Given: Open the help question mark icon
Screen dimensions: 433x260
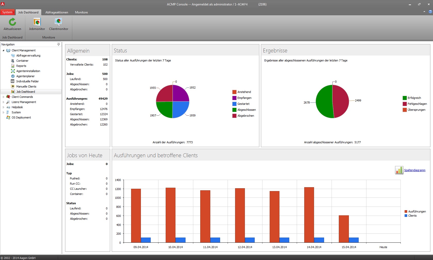Looking at the screenshot, I should (x=430, y=12).
